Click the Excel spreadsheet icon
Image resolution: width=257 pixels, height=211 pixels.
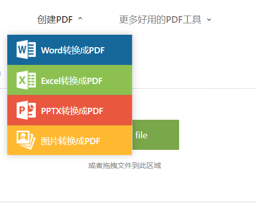tap(26, 80)
